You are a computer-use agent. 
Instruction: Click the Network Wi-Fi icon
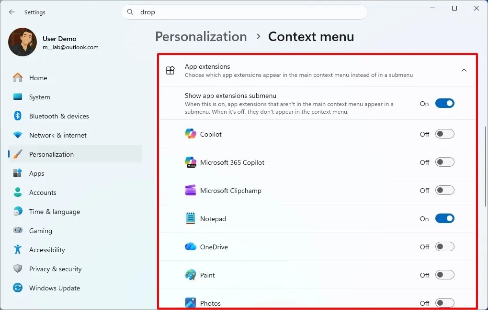18,135
